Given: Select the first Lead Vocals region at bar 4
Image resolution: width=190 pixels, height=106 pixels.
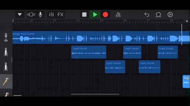Looking at the screenshot, I should (x=89, y=52).
